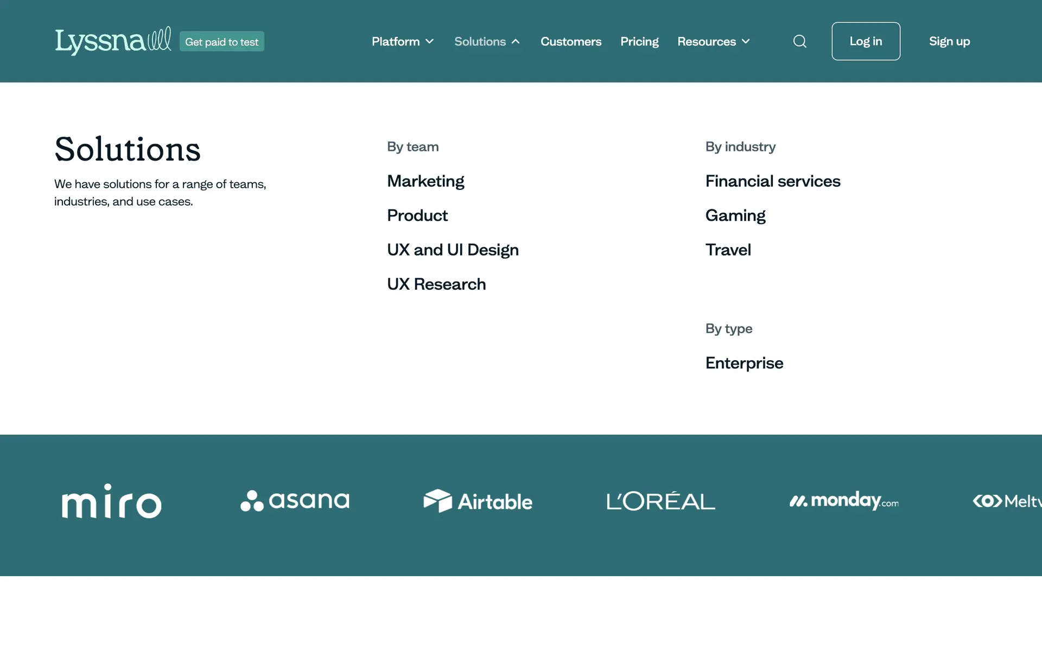Click the L'Oréal logo
This screenshot has height=651, width=1042.
click(660, 501)
